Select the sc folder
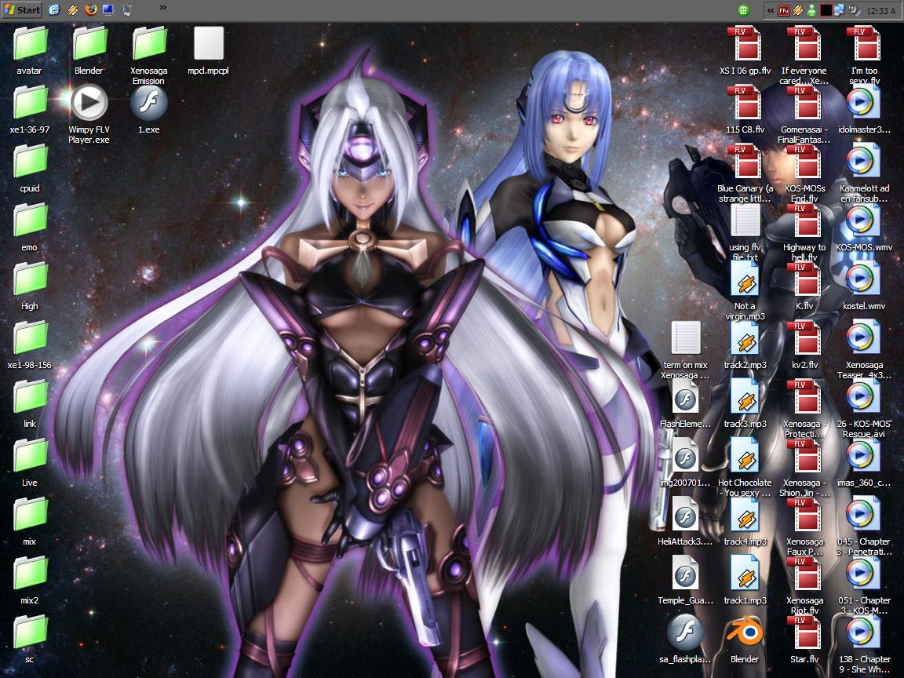 point(29,640)
